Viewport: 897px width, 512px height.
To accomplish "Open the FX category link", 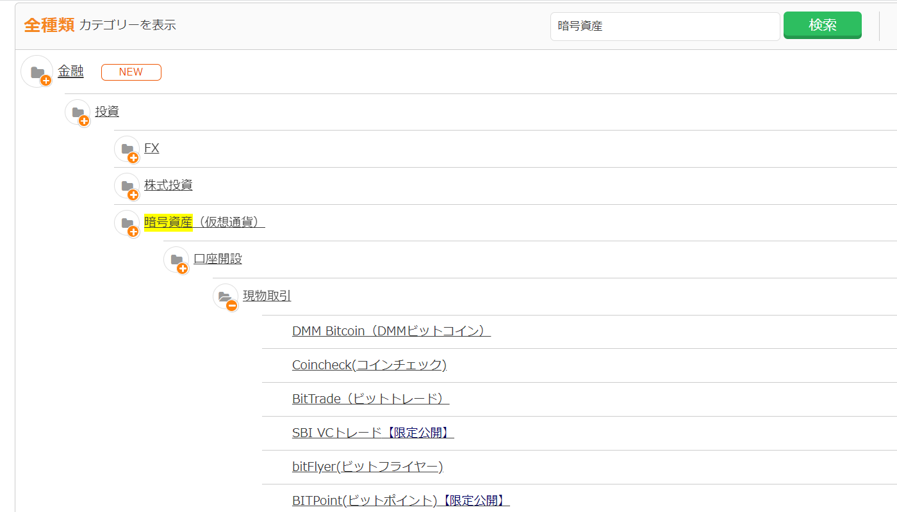I will 152,148.
